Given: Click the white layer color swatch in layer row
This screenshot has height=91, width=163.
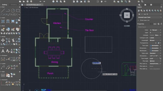Looking at the screenshot, I should 145,14.
